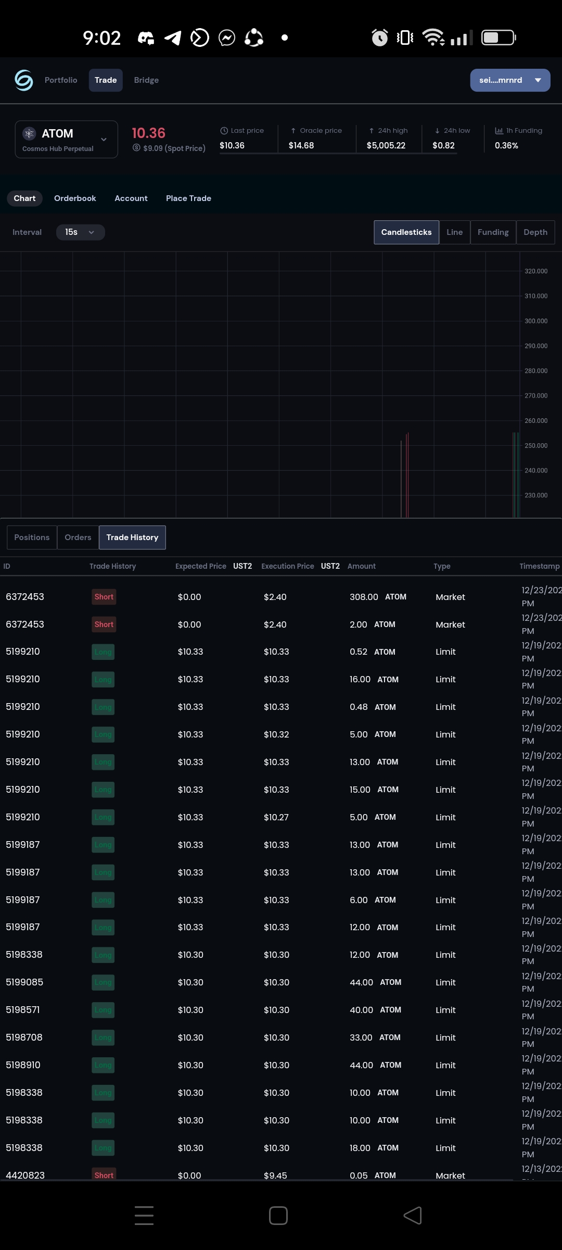Screen dimensions: 562x1250
Task: Click the $5,005.22 24h high value
Action: [x=386, y=145]
